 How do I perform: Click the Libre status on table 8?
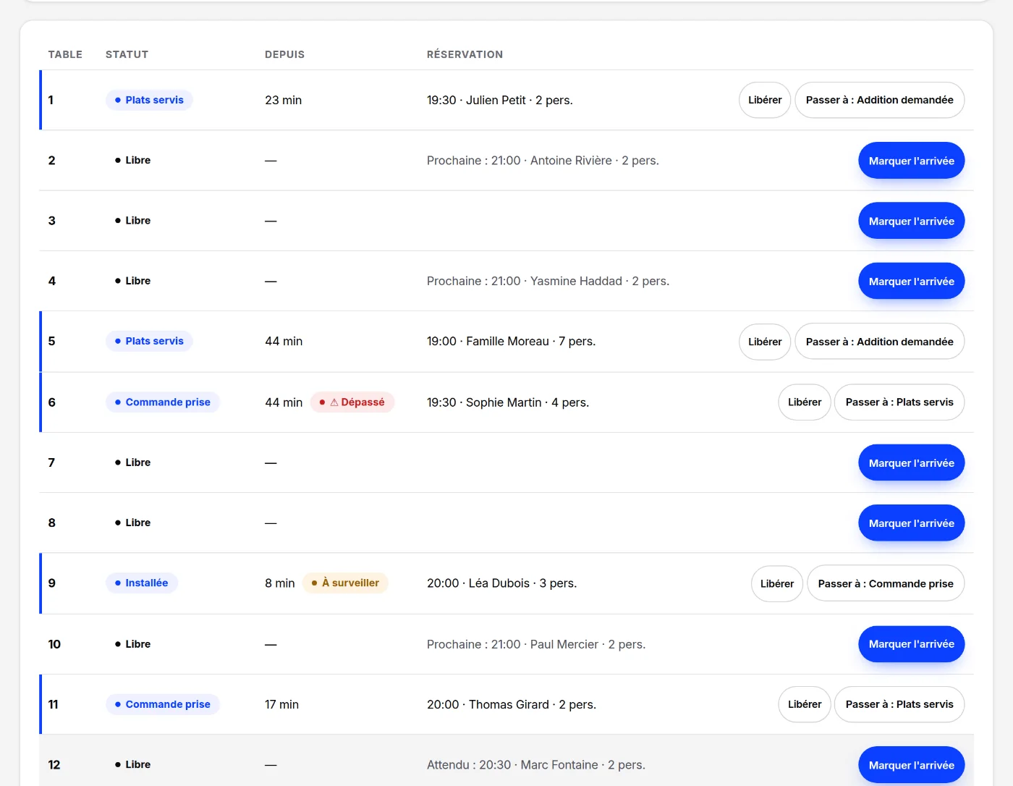(x=132, y=523)
